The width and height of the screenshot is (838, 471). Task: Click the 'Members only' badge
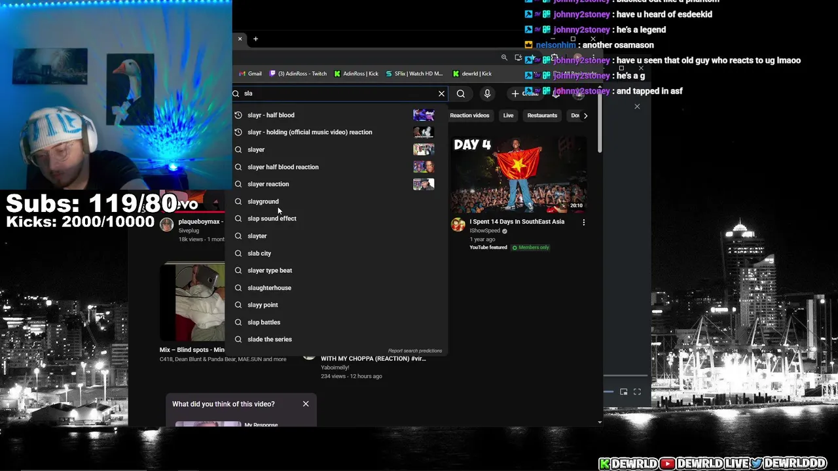[x=531, y=247]
